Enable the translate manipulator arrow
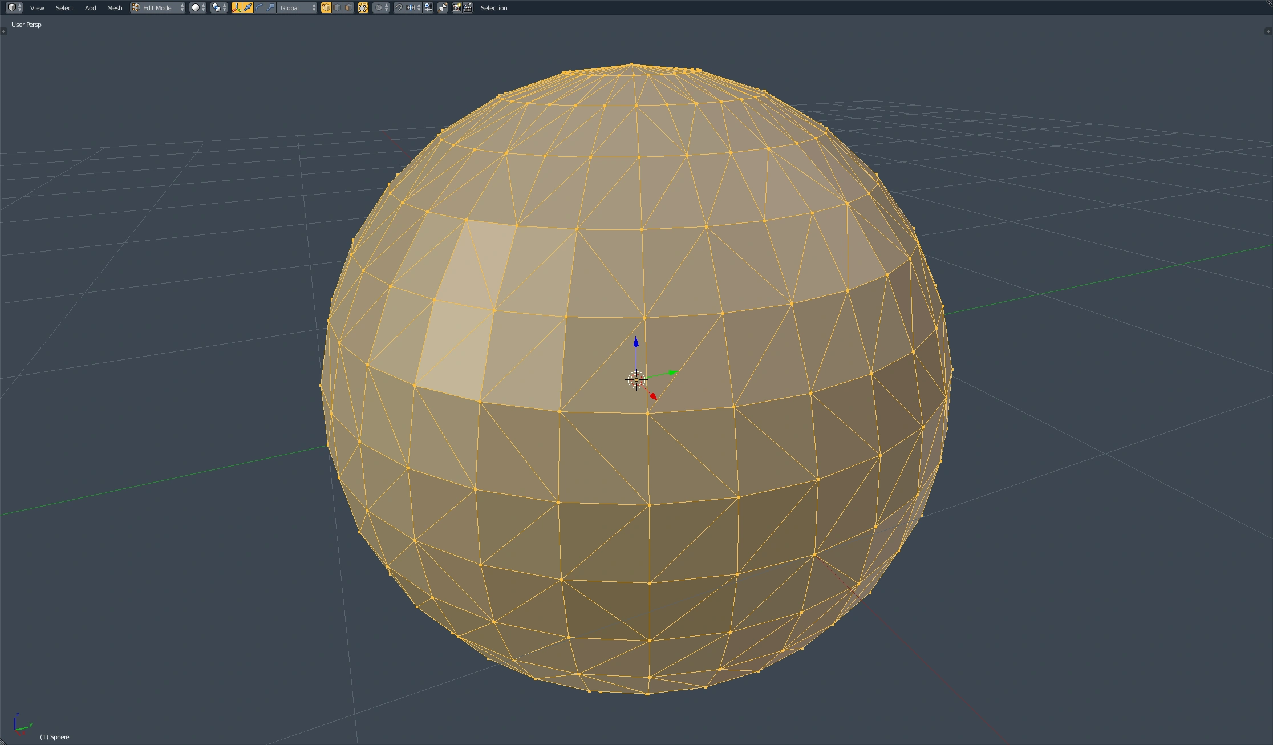This screenshot has width=1273, height=745. coord(248,8)
